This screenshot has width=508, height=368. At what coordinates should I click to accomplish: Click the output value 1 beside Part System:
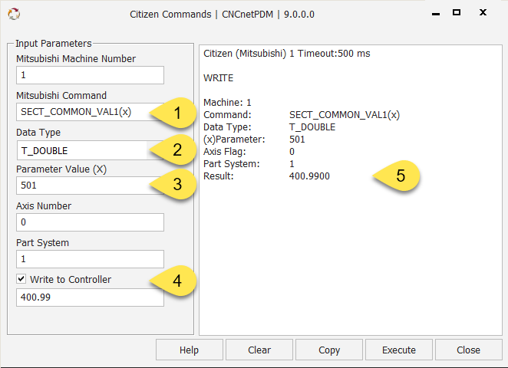(x=292, y=164)
